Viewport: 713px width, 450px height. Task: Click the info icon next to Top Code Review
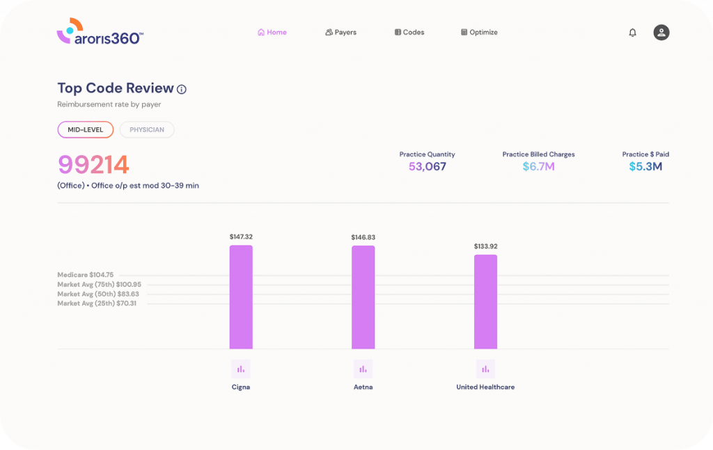click(182, 89)
